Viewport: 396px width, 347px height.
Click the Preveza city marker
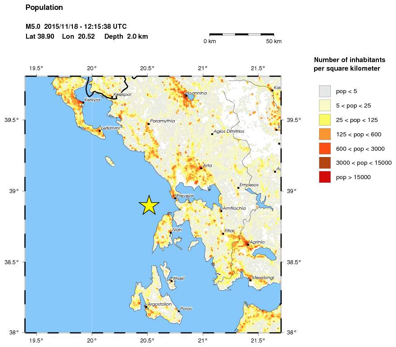pos(175,198)
